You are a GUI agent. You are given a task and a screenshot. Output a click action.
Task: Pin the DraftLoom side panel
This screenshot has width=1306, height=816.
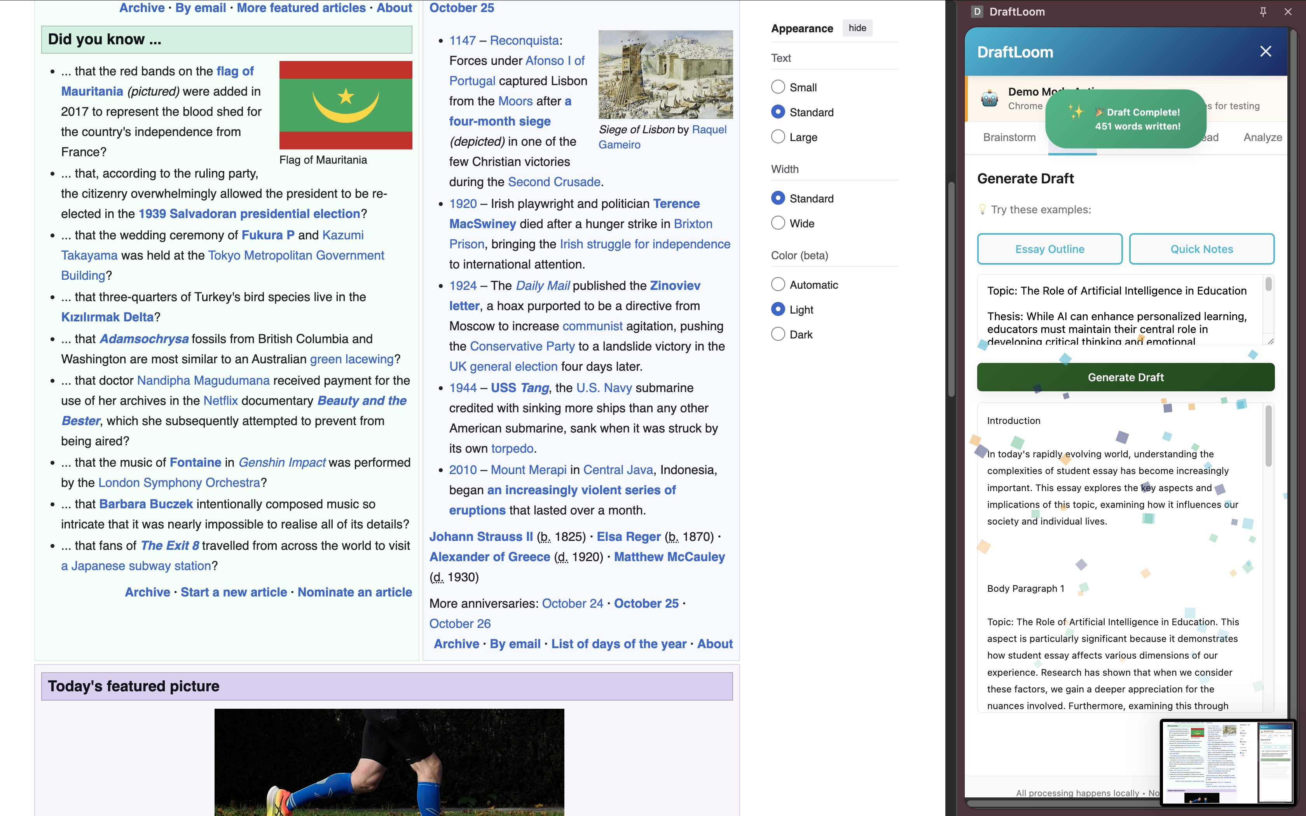(x=1263, y=11)
